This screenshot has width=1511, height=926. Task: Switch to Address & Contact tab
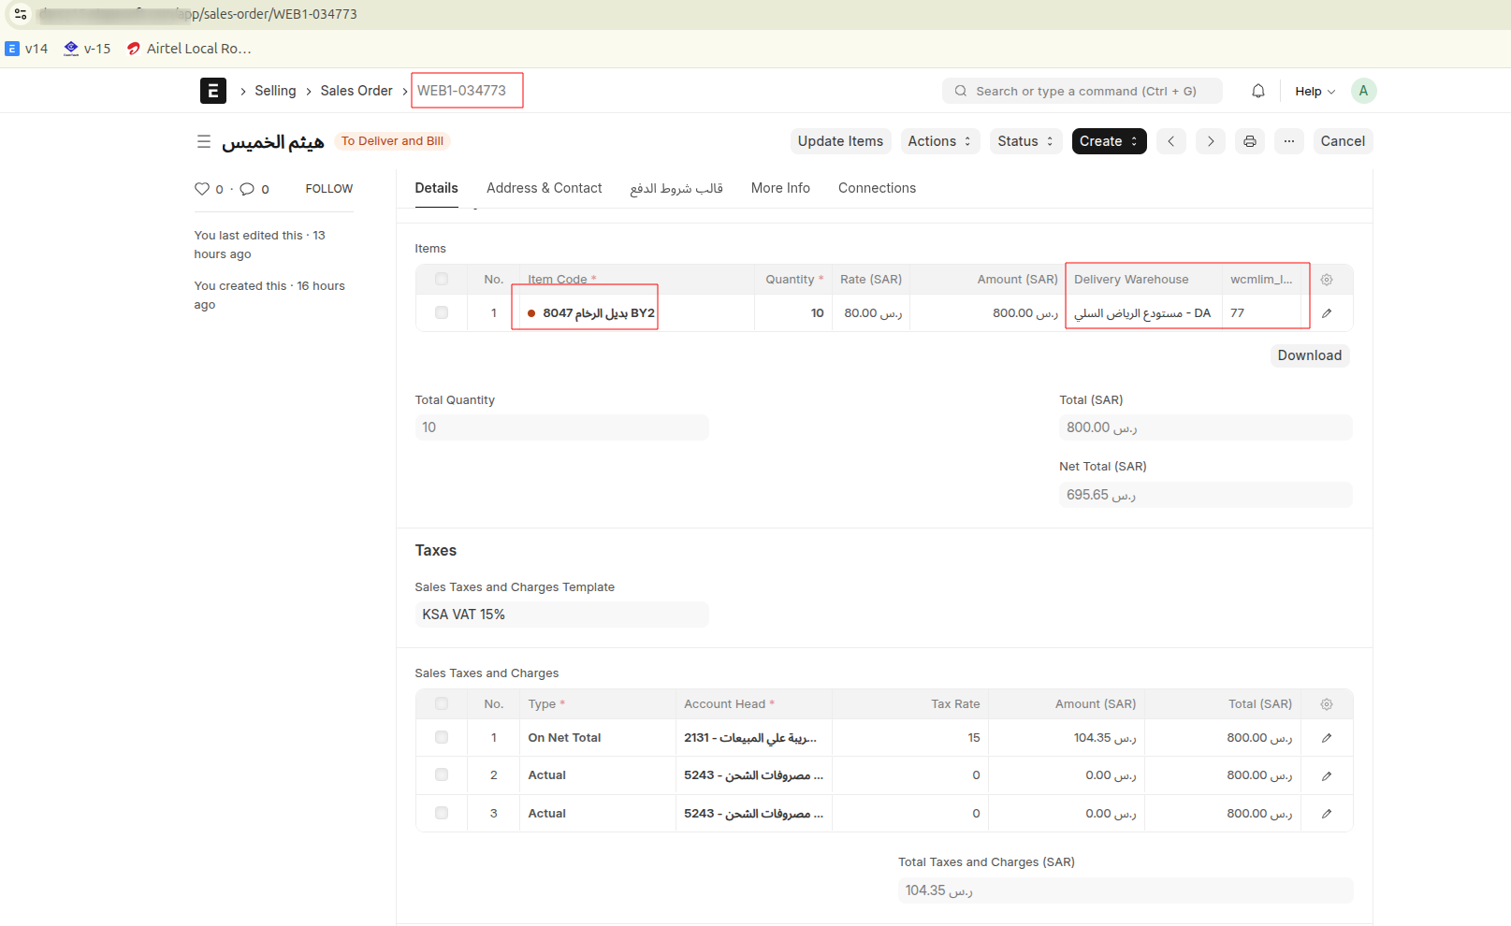(544, 188)
